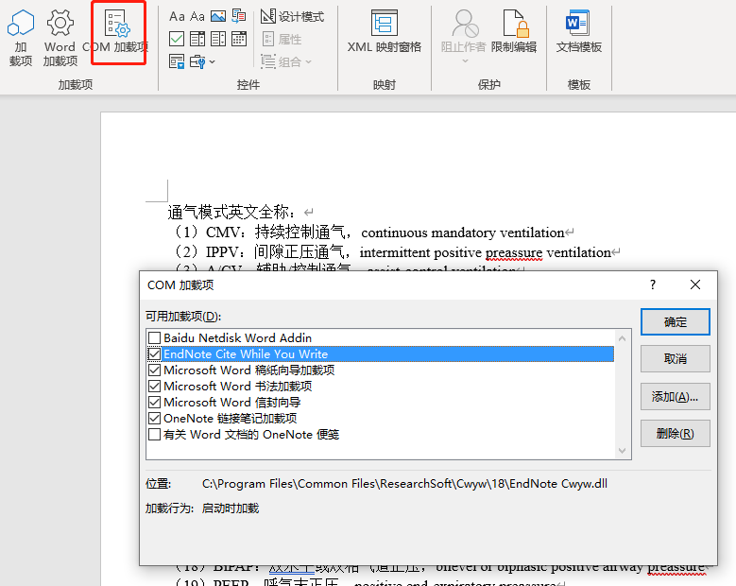This screenshot has width=736, height=586.
Task: Select Baidu Netdisk Word Addin row text
Action: 237,337
